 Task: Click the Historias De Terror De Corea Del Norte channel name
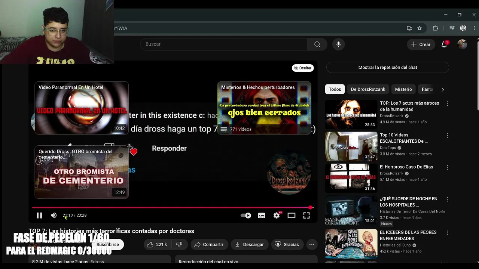coord(412,211)
